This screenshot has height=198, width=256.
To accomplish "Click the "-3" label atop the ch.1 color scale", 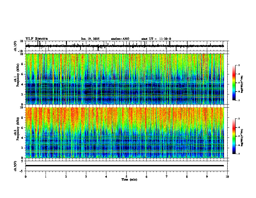I will click(x=238, y=65).
